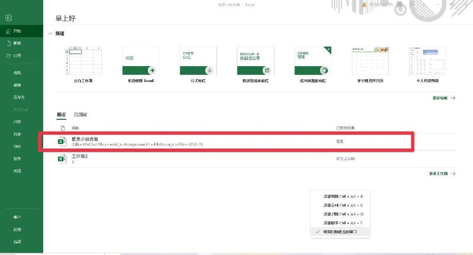The width and height of the screenshot is (473, 255).
Task: Open 选项 at the sidebar bottom
Action: (17, 242)
